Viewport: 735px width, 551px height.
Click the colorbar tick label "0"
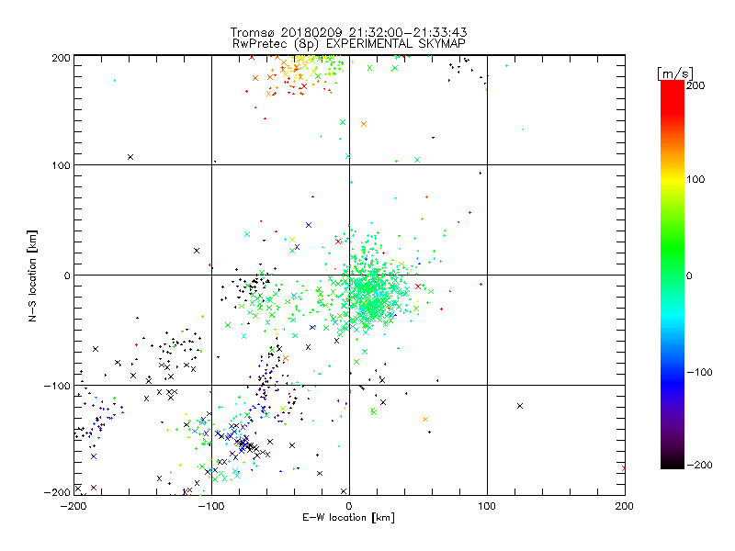689,276
